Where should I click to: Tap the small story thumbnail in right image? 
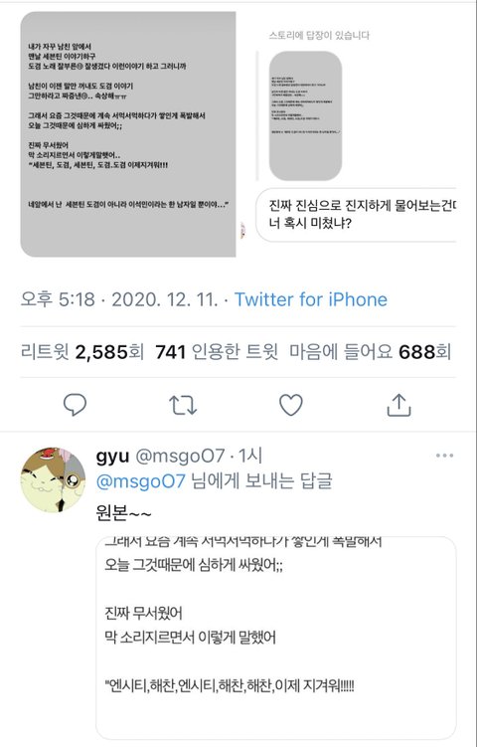pyautogui.click(x=305, y=115)
